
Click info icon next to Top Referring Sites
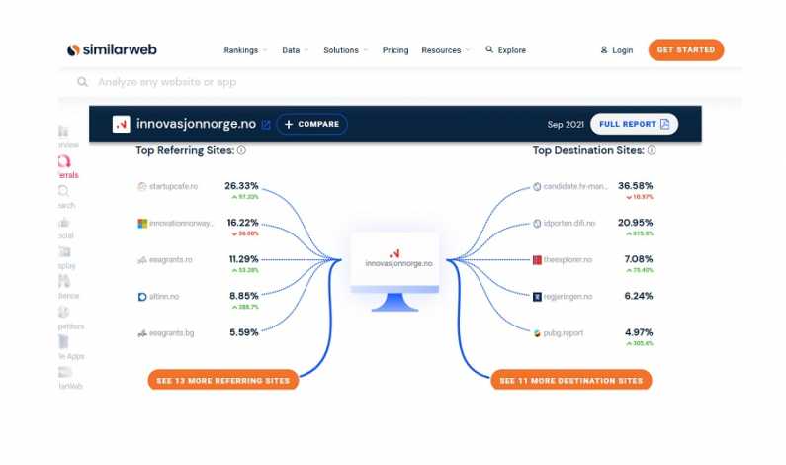point(241,151)
